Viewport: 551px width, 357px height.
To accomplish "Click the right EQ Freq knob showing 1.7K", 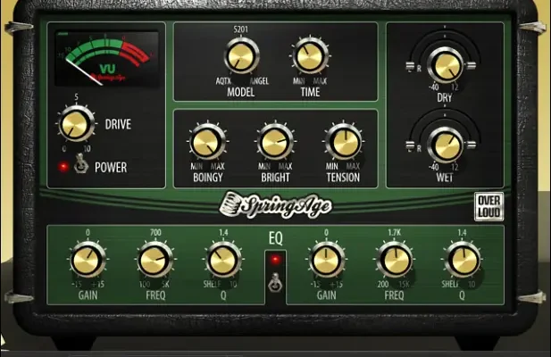I will coord(392,260).
